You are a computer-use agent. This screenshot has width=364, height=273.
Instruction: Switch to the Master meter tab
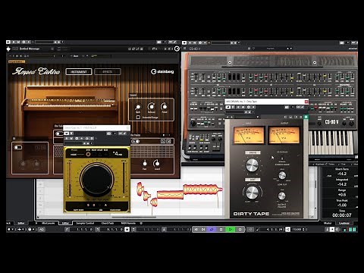tap(328, 223)
